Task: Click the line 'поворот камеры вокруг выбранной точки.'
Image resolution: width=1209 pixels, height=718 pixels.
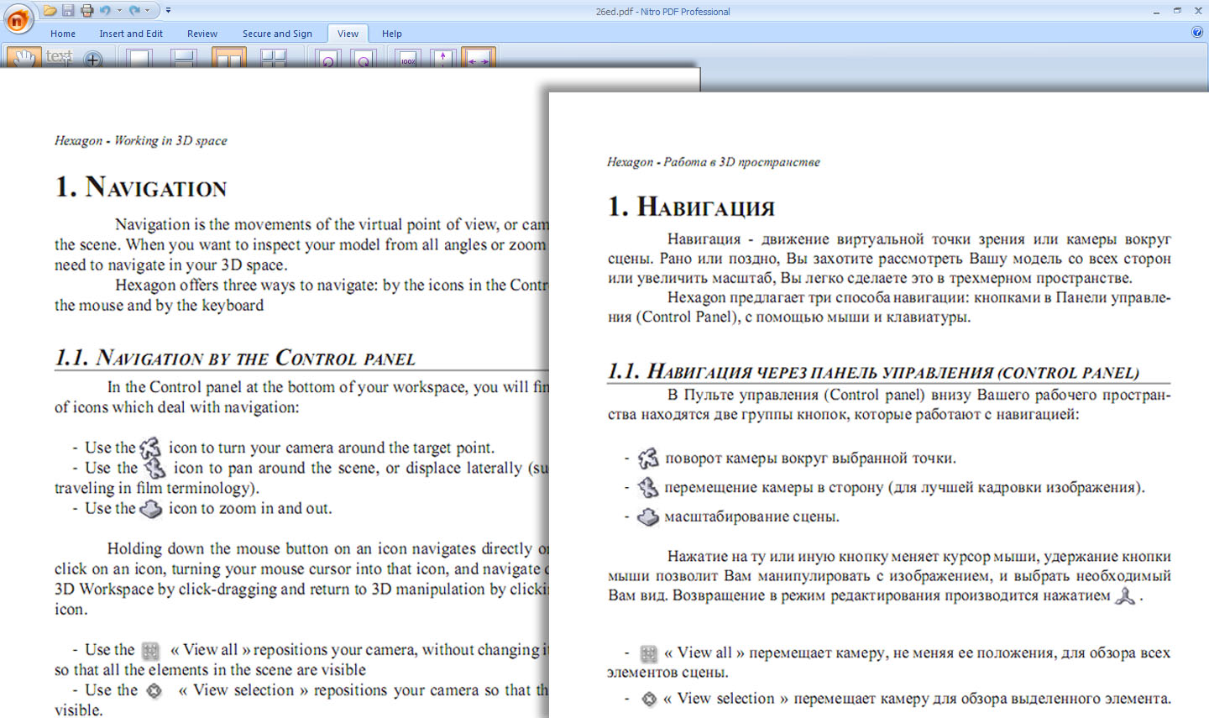Action: 810,459
